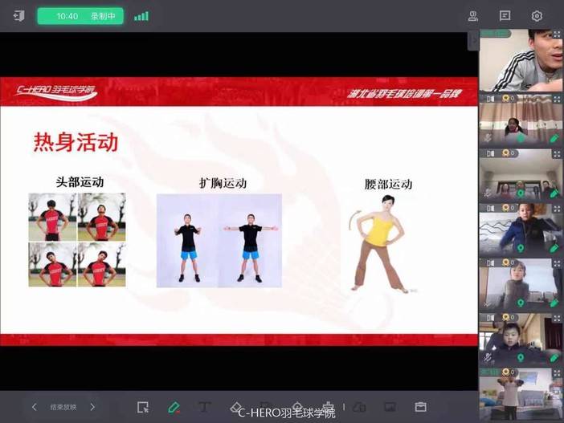Check the network signal strength indicator
The width and height of the screenshot is (564, 423).
(x=141, y=16)
